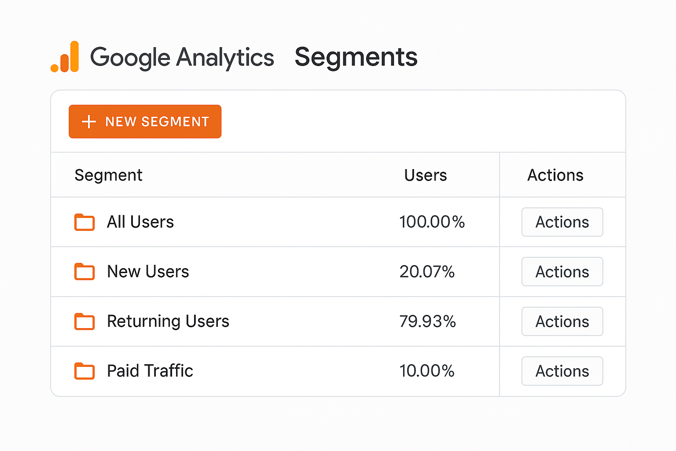Click the plus icon on New Segment button
676x451 pixels.
(x=89, y=122)
